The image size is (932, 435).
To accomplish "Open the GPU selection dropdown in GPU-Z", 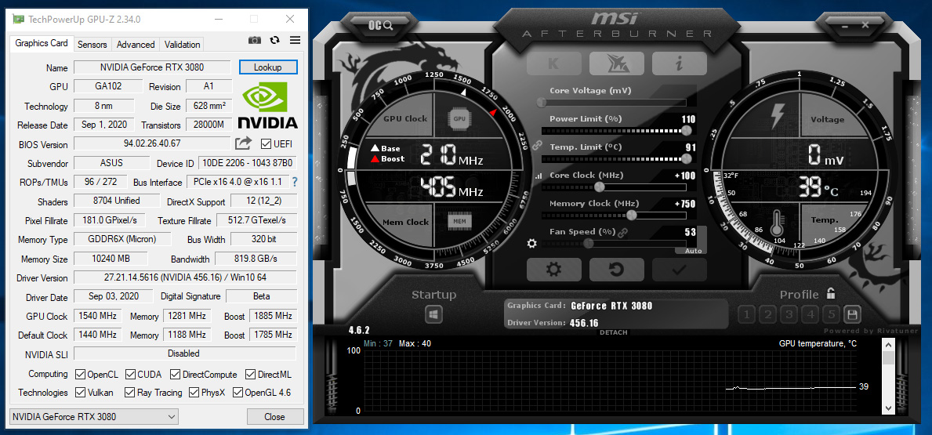I will point(94,416).
